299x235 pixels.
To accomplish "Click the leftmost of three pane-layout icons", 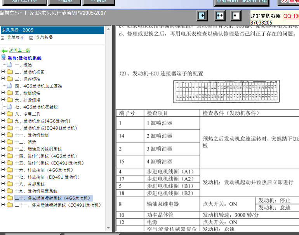I will pos(202,16).
